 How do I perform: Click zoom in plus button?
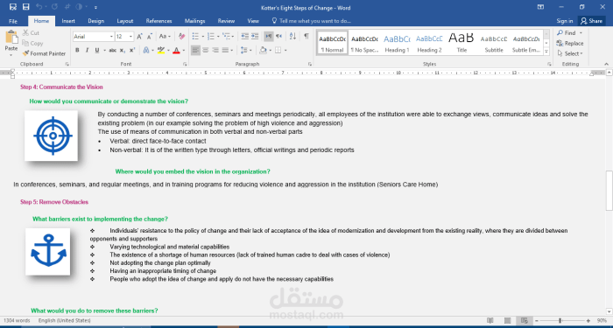click(588, 321)
